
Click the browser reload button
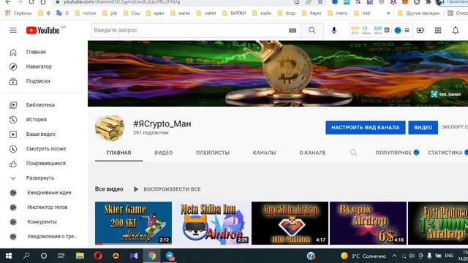pyautogui.click(x=31, y=2)
